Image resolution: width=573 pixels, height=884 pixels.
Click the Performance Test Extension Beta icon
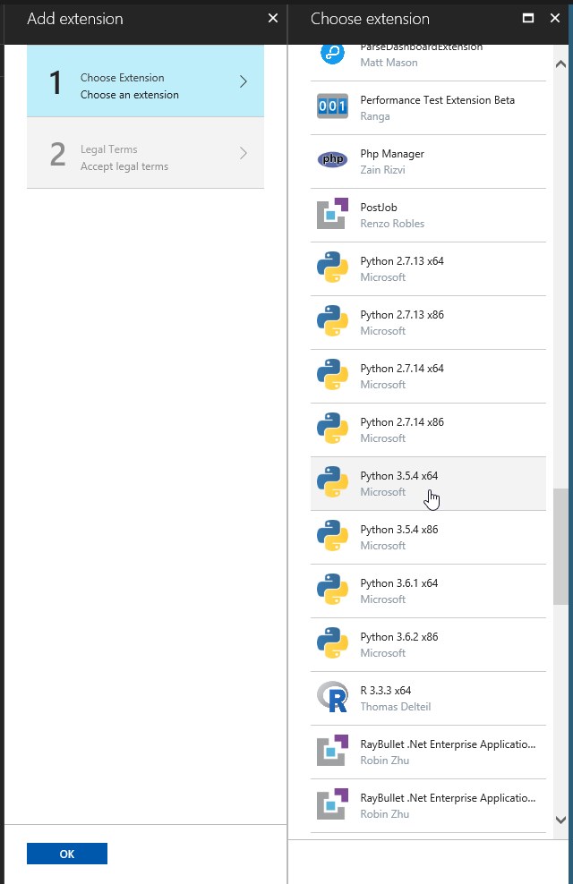pyautogui.click(x=332, y=106)
